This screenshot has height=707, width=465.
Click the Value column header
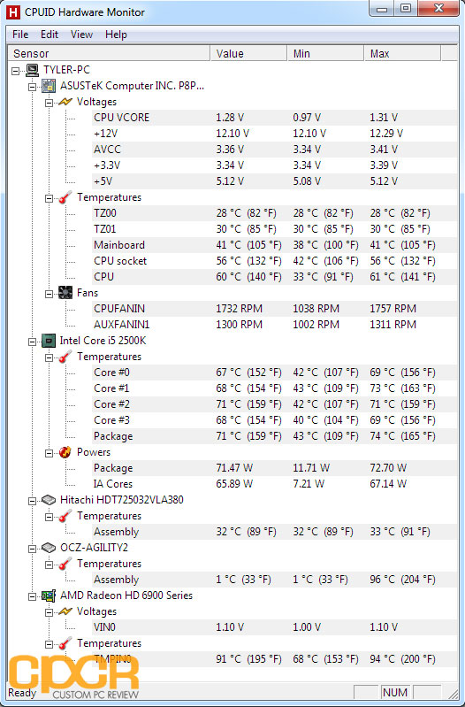coord(248,53)
